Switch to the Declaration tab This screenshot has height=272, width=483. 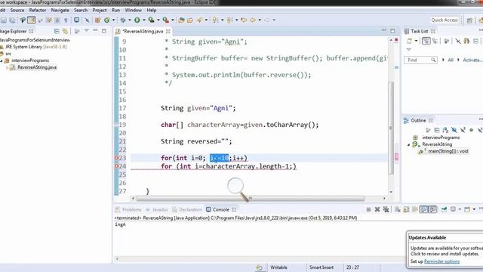[187, 209]
